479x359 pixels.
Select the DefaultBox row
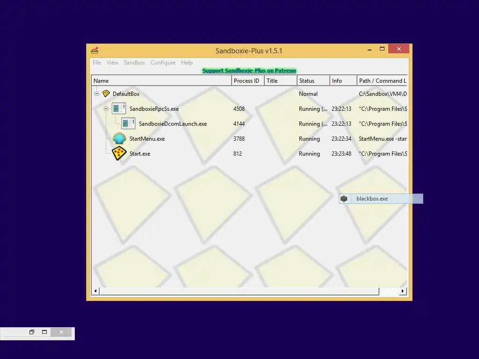tap(249, 93)
